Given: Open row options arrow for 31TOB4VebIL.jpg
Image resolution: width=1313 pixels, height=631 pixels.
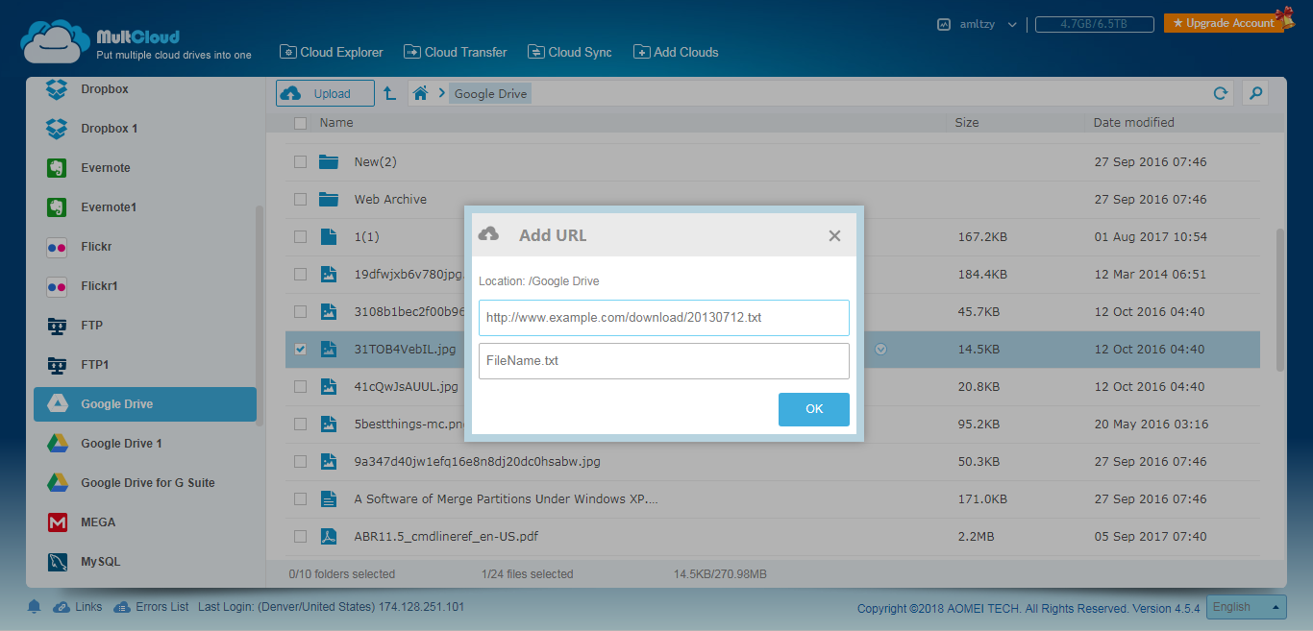Looking at the screenshot, I should (880, 349).
